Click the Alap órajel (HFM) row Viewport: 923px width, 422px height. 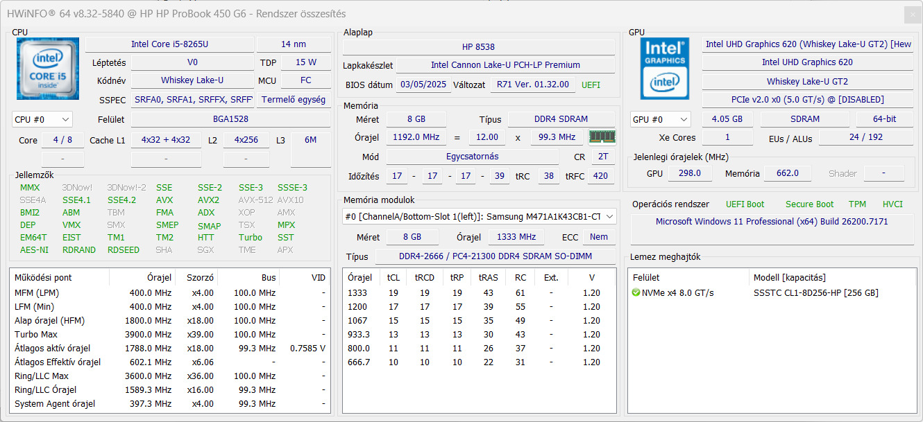pyautogui.click(x=170, y=320)
